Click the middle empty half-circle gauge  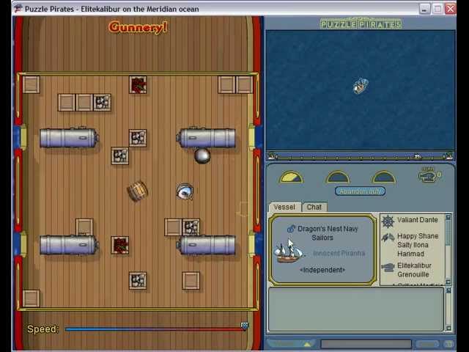[337, 177]
